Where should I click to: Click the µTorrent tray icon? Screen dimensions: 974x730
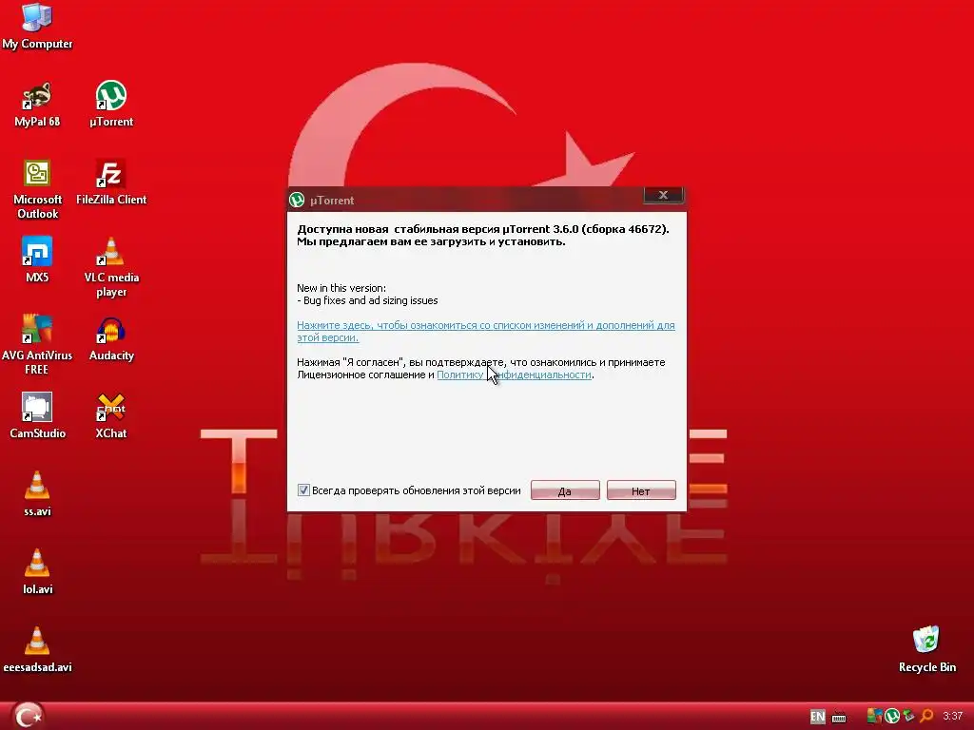pos(892,717)
